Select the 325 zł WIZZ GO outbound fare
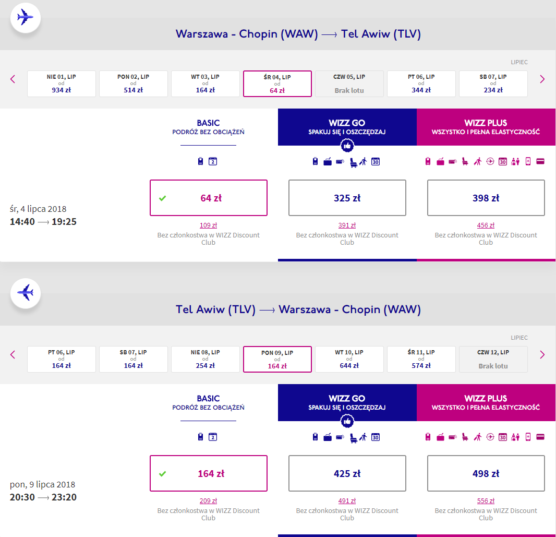Viewport: 556px width, 537px height. pyautogui.click(x=347, y=198)
